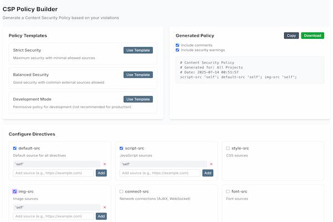Click the Generated Policy heading
333x222 pixels.
pos(195,36)
